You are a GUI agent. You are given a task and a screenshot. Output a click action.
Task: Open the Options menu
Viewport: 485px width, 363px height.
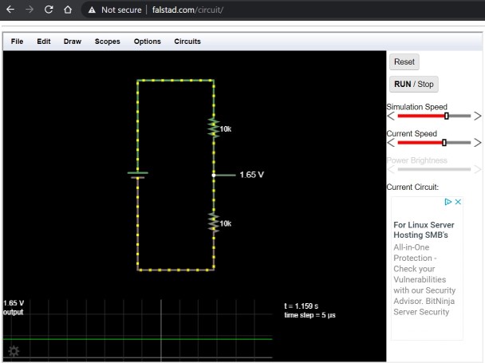[148, 41]
